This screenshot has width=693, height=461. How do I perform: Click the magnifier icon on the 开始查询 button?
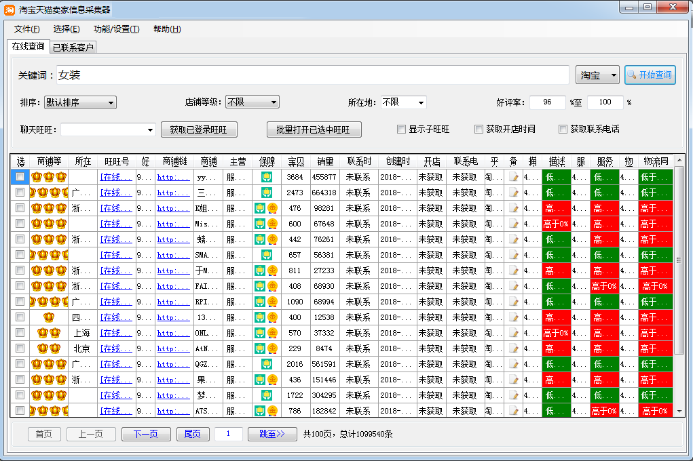pos(633,75)
